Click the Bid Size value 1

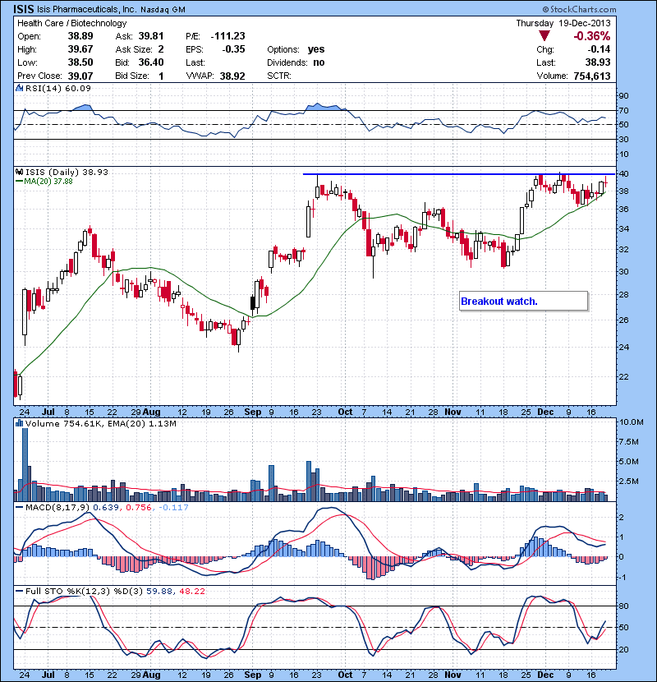click(161, 76)
